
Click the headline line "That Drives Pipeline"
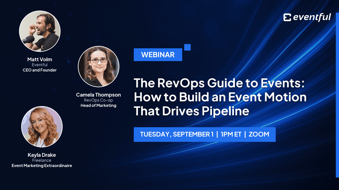click(x=191, y=111)
